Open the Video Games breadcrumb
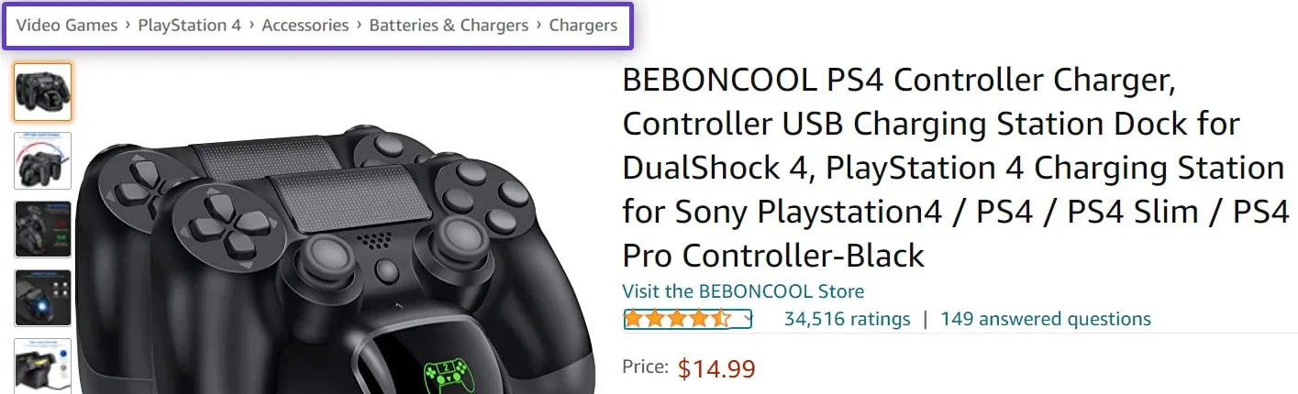The image size is (1298, 394). coord(67,26)
